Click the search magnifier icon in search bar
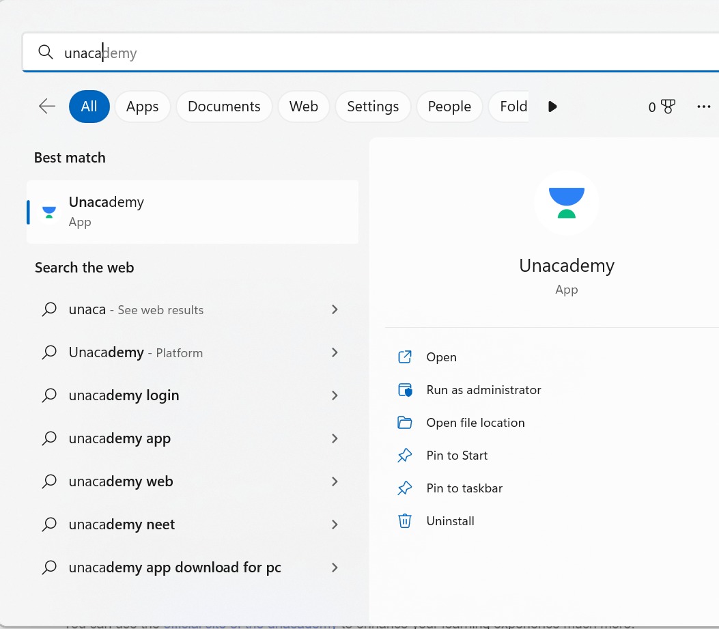 [45, 52]
